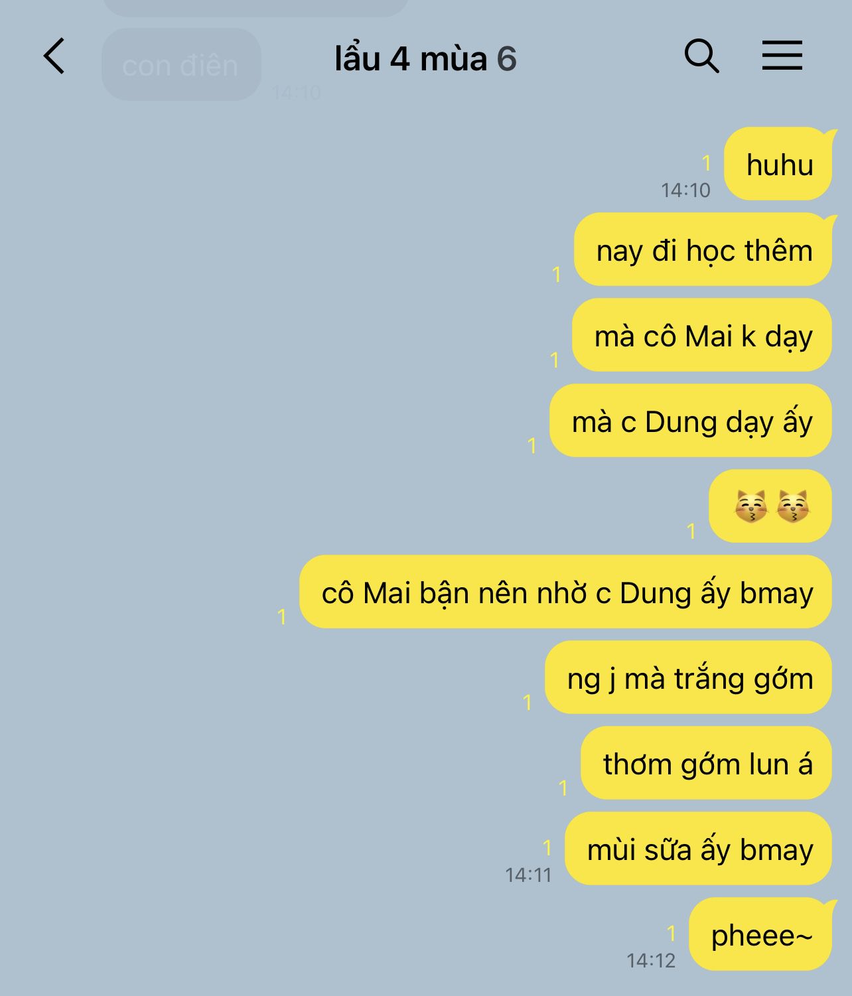The height and width of the screenshot is (996, 852).
Task: Select message mà c Dung dạy ấy
Action: [690, 421]
